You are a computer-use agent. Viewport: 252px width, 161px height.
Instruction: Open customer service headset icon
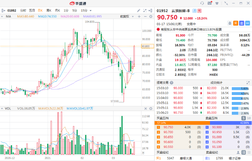tap(202, 3)
